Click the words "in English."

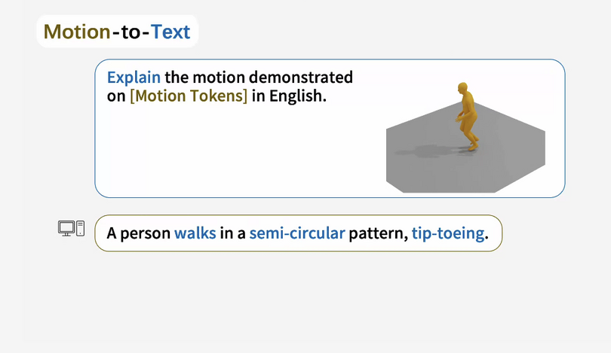pos(289,96)
